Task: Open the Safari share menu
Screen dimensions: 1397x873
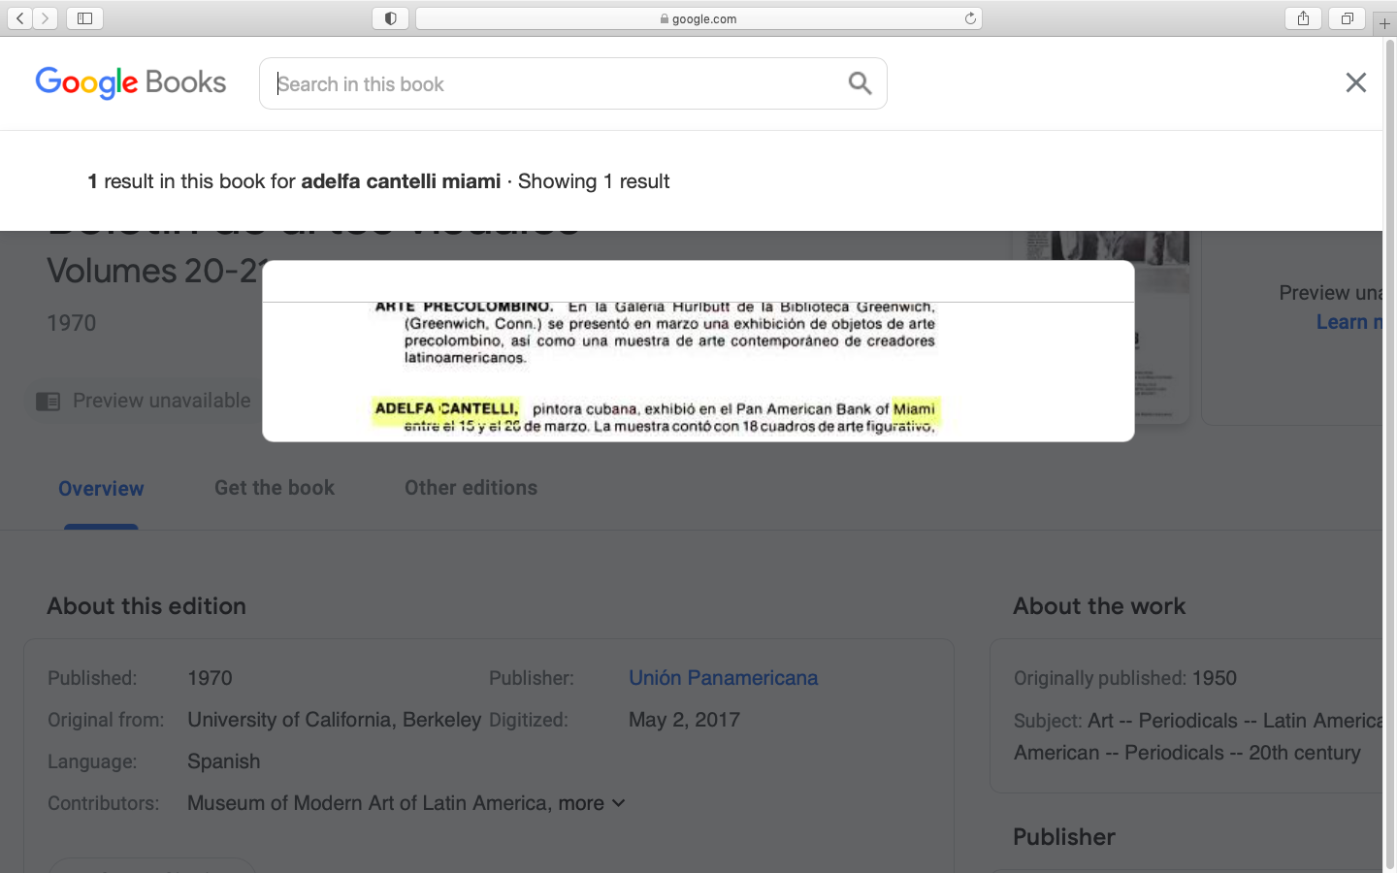Action: (x=1303, y=18)
